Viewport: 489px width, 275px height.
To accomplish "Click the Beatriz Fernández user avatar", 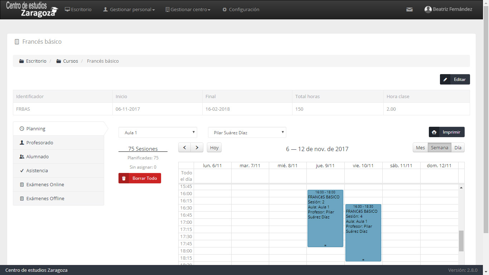I will pos(428,10).
